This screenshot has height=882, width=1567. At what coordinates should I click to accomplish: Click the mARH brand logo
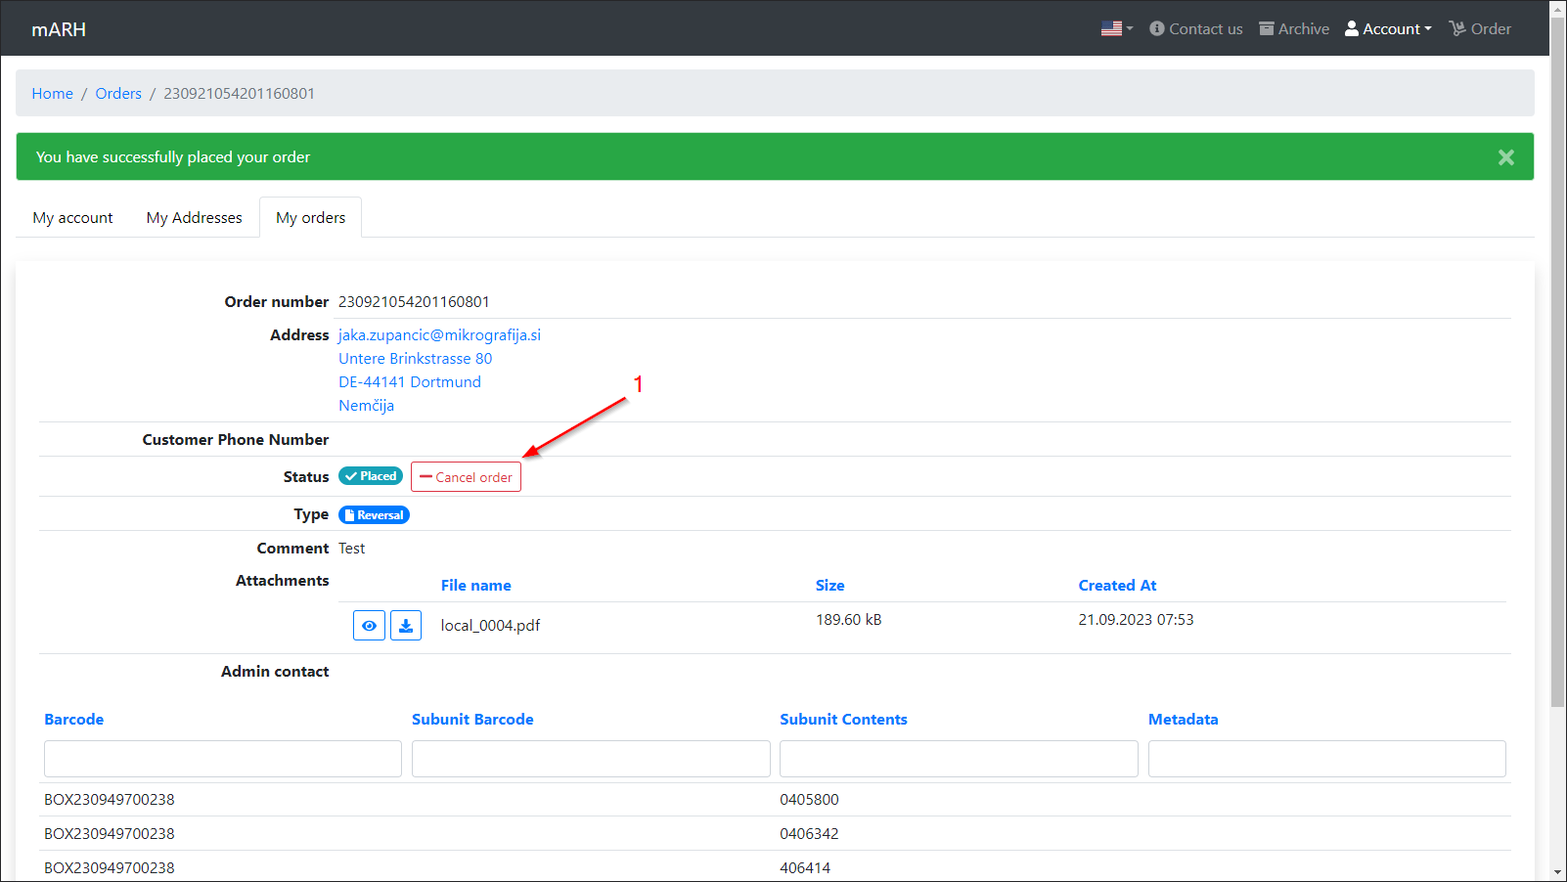click(59, 29)
